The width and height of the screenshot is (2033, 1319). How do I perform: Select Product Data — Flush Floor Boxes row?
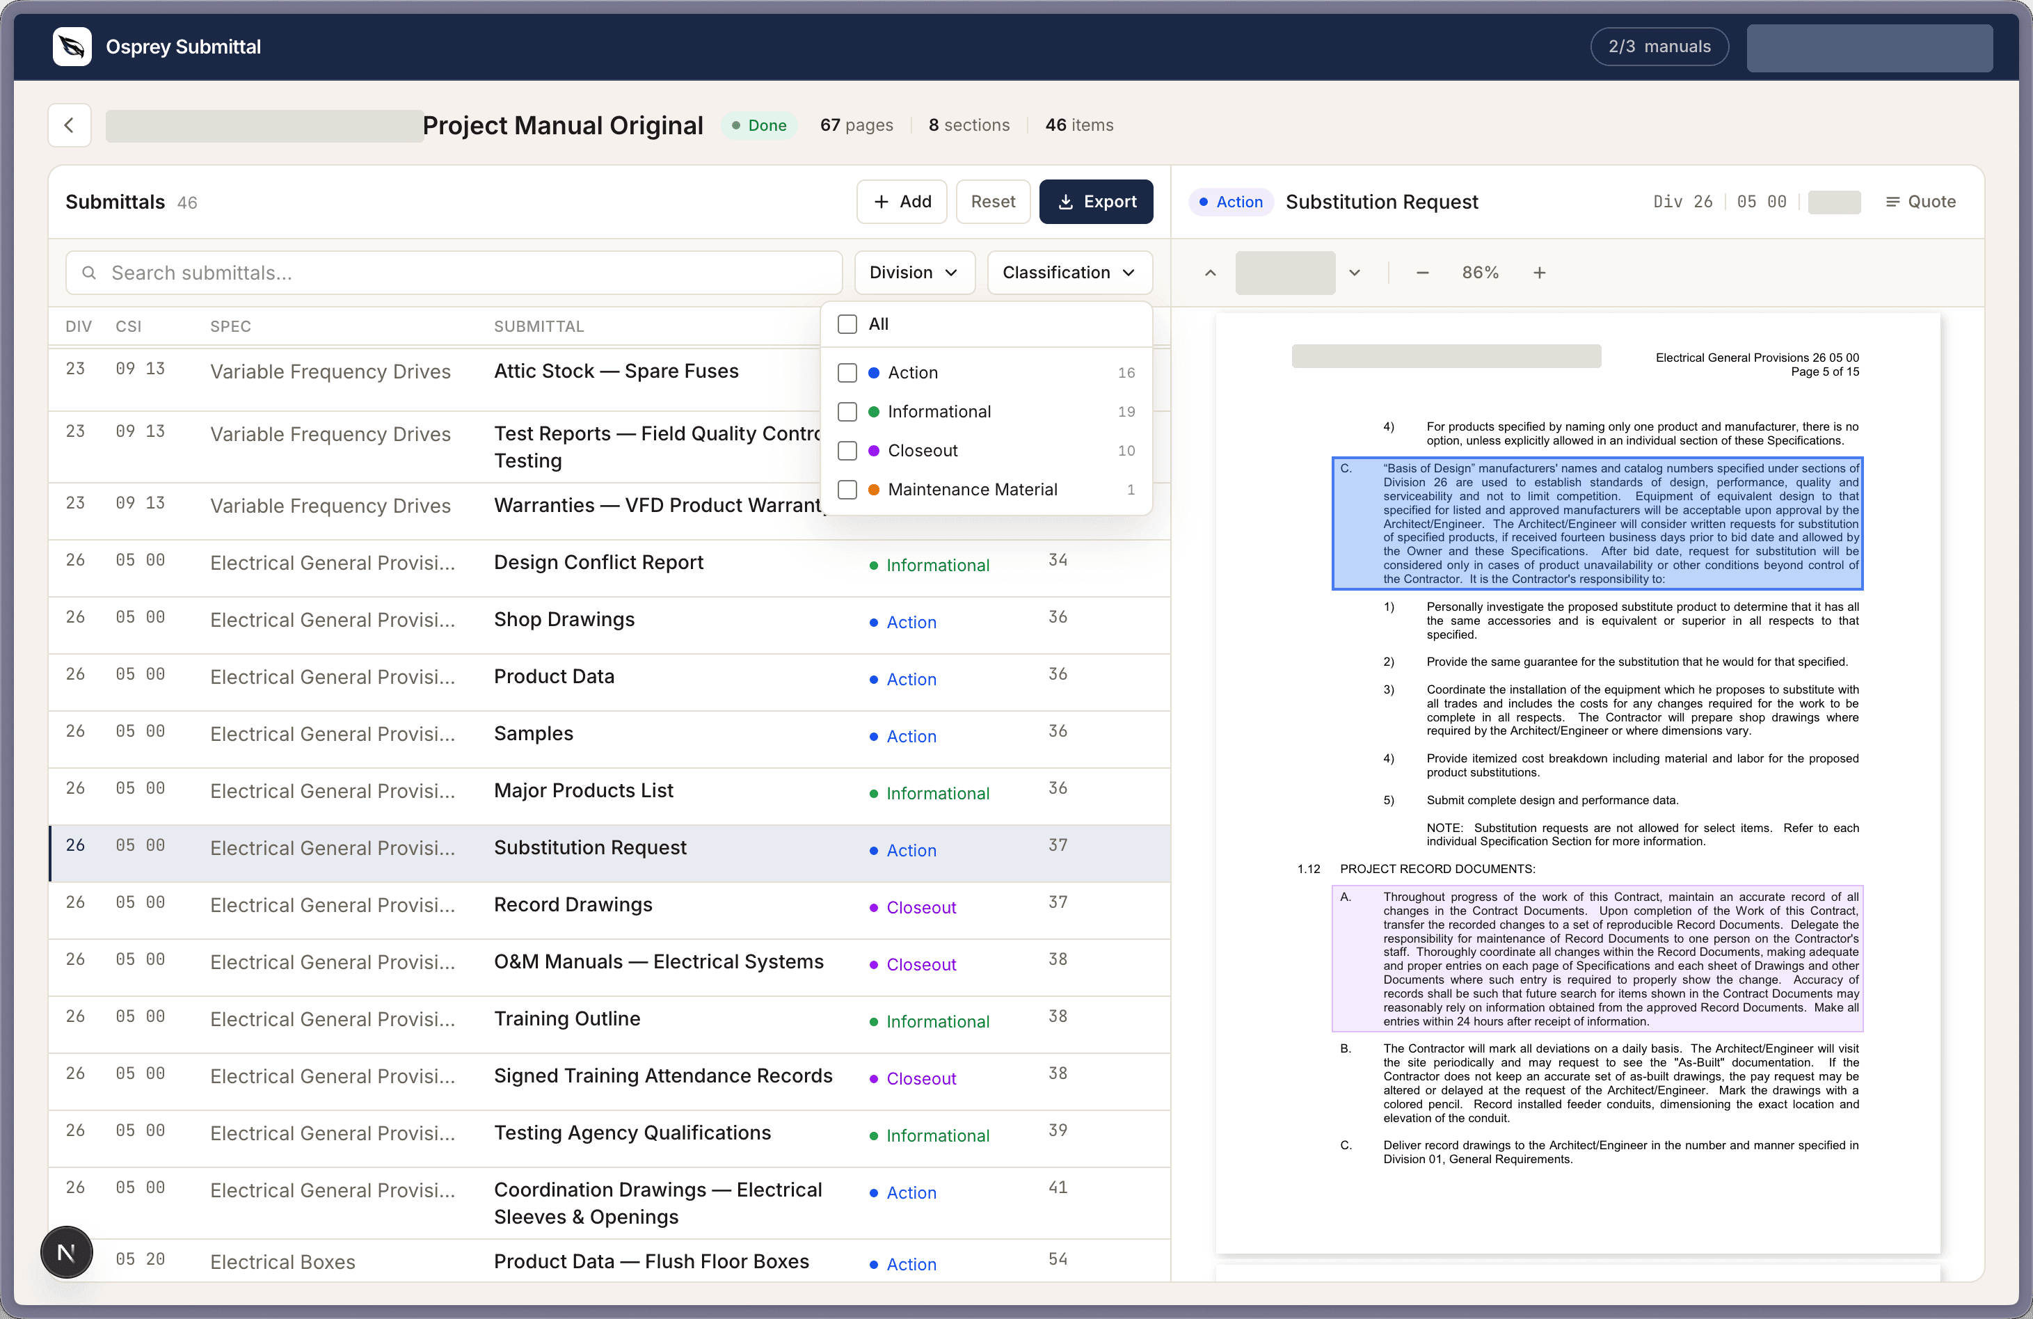pyautogui.click(x=609, y=1261)
